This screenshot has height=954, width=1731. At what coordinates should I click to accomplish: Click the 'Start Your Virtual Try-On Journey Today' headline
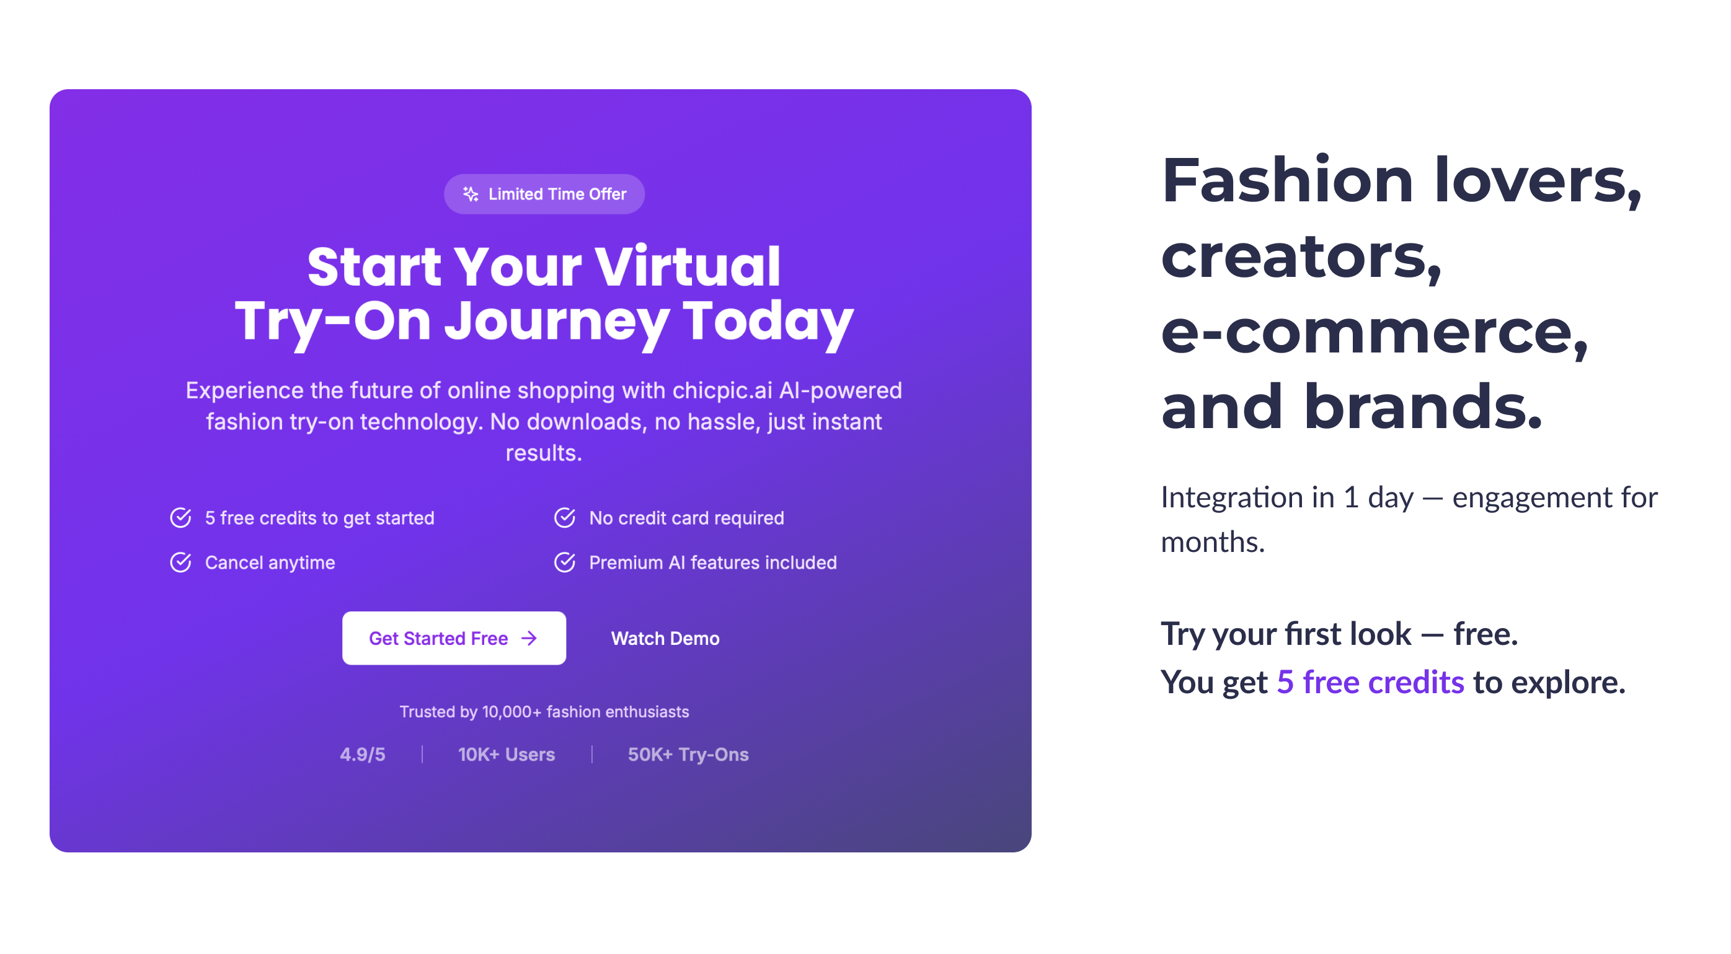544,294
